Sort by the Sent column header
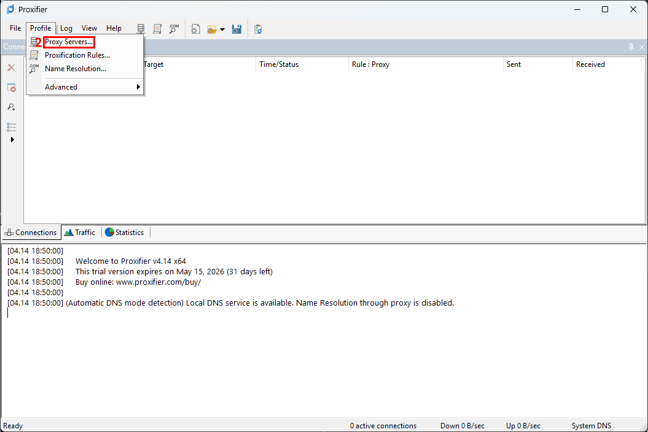The width and height of the screenshot is (648, 432). coord(537,64)
